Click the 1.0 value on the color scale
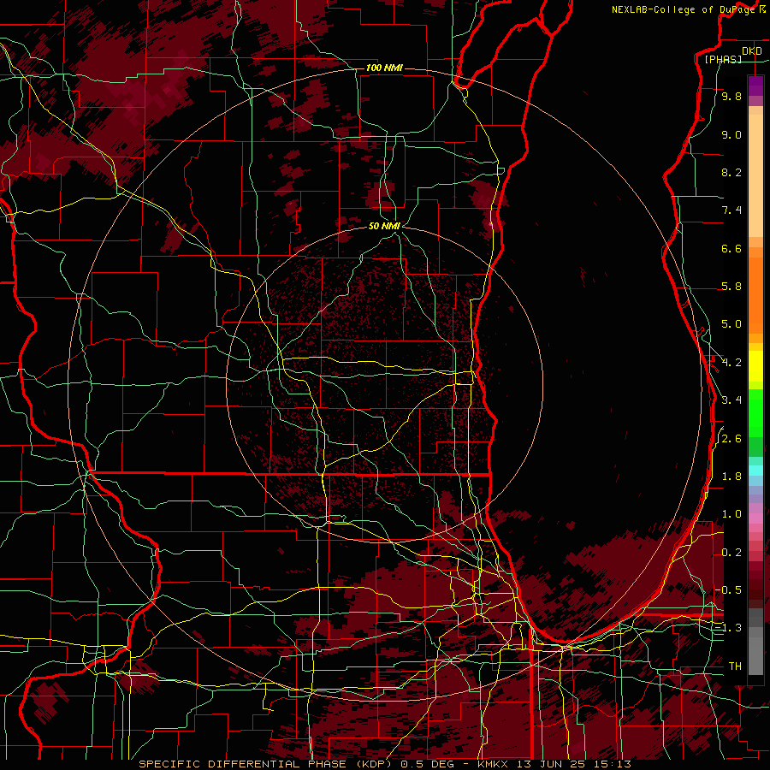This screenshot has height=770, width=770. pyautogui.click(x=731, y=514)
